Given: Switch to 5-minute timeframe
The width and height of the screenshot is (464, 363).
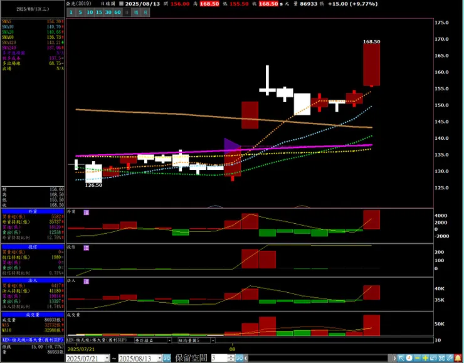Looking at the screenshot, I should tap(80, 12).
